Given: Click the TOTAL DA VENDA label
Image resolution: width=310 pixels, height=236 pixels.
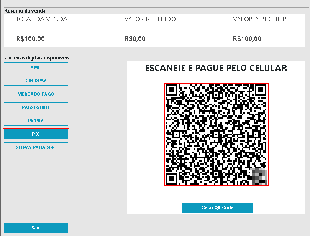Looking at the screenshot, I should pyautogui.click(x=41, y=19).
